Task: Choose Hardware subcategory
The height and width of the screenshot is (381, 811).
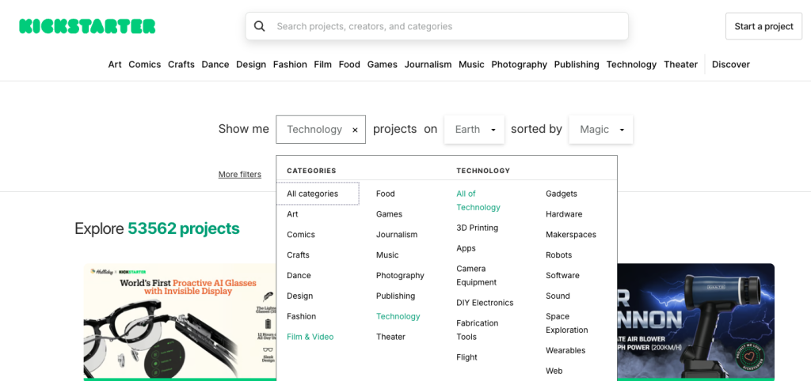Action: click(x=564, y=214)
